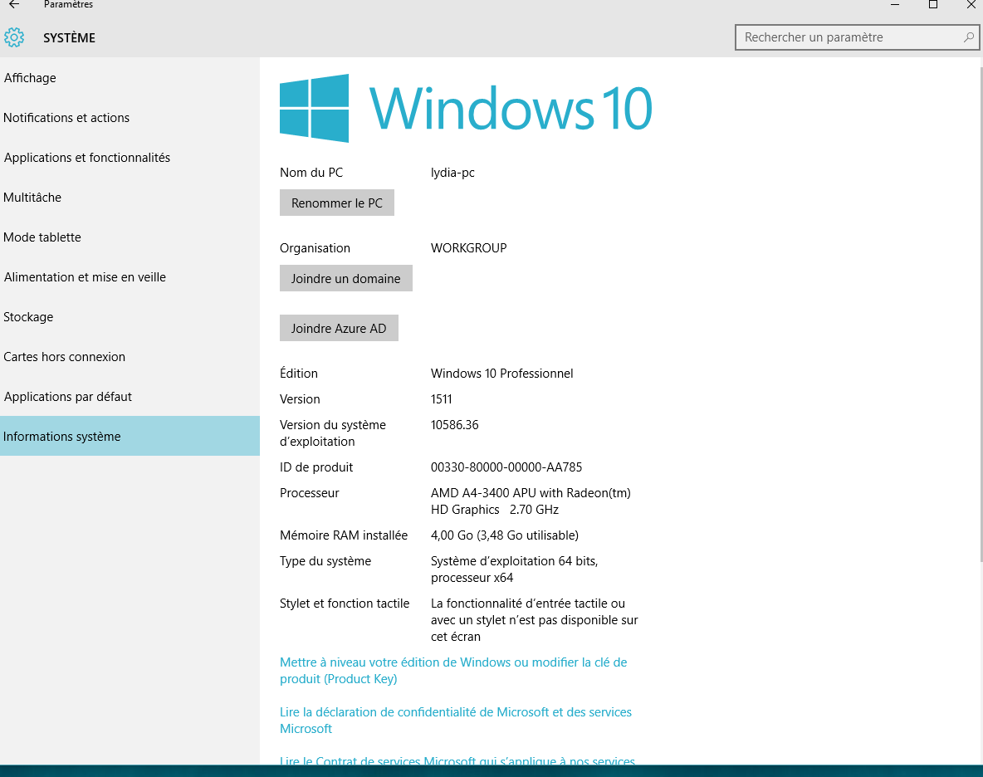Open Microsoft privacy statement link

455,720
